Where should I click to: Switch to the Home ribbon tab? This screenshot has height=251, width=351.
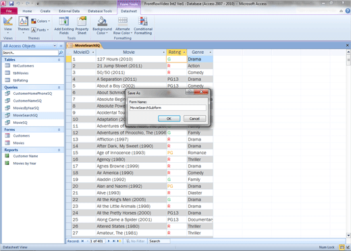pyautogui.click(x=27, y=11)
